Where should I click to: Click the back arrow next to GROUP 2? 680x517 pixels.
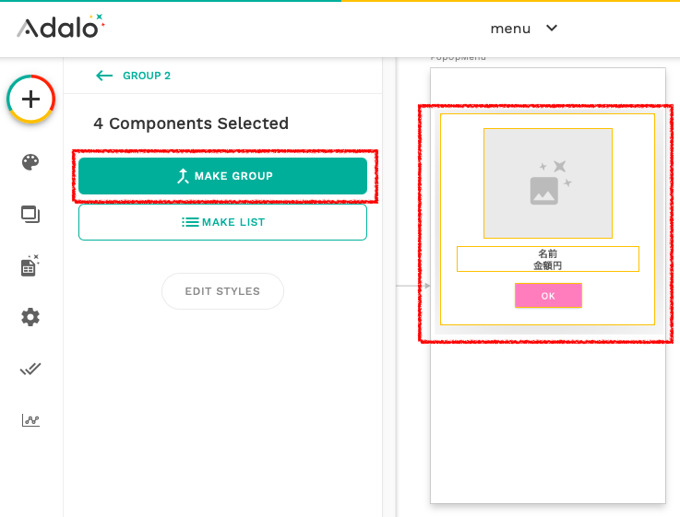coord(104,76)
